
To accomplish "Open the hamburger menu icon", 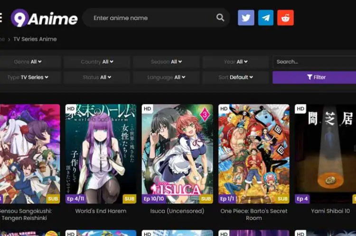I will (0, 17).
